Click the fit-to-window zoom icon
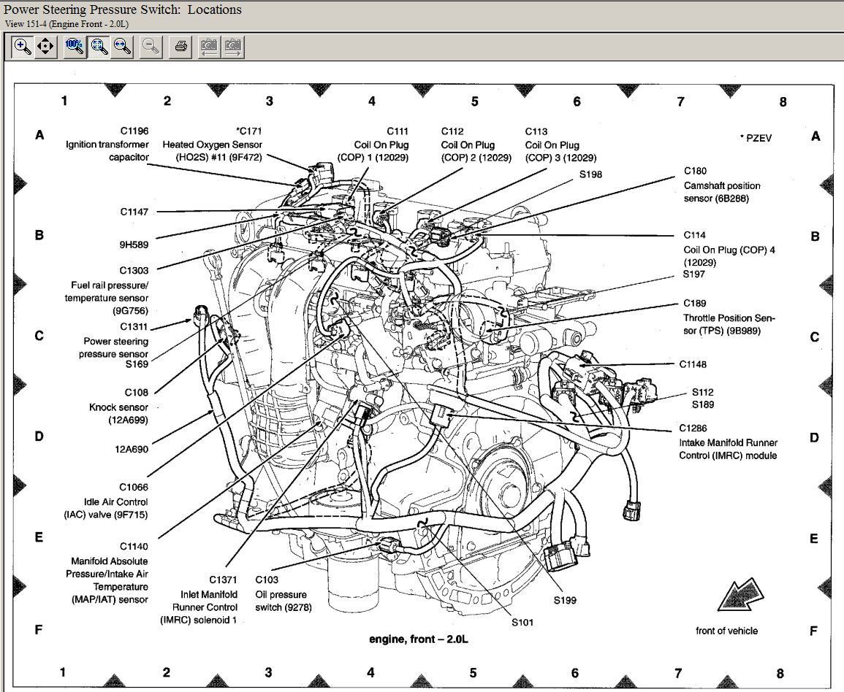The height and width of the screenshot is (692, 844). 99,47
